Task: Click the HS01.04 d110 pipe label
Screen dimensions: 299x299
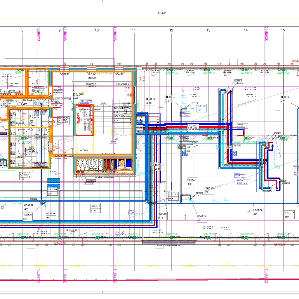Action: [151, 101]
